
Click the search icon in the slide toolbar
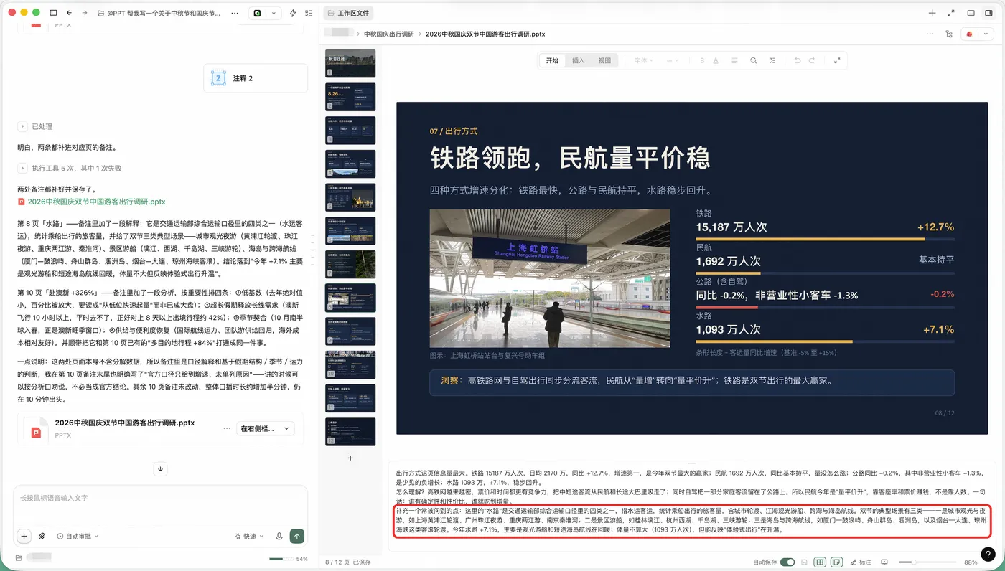[753, 61]
